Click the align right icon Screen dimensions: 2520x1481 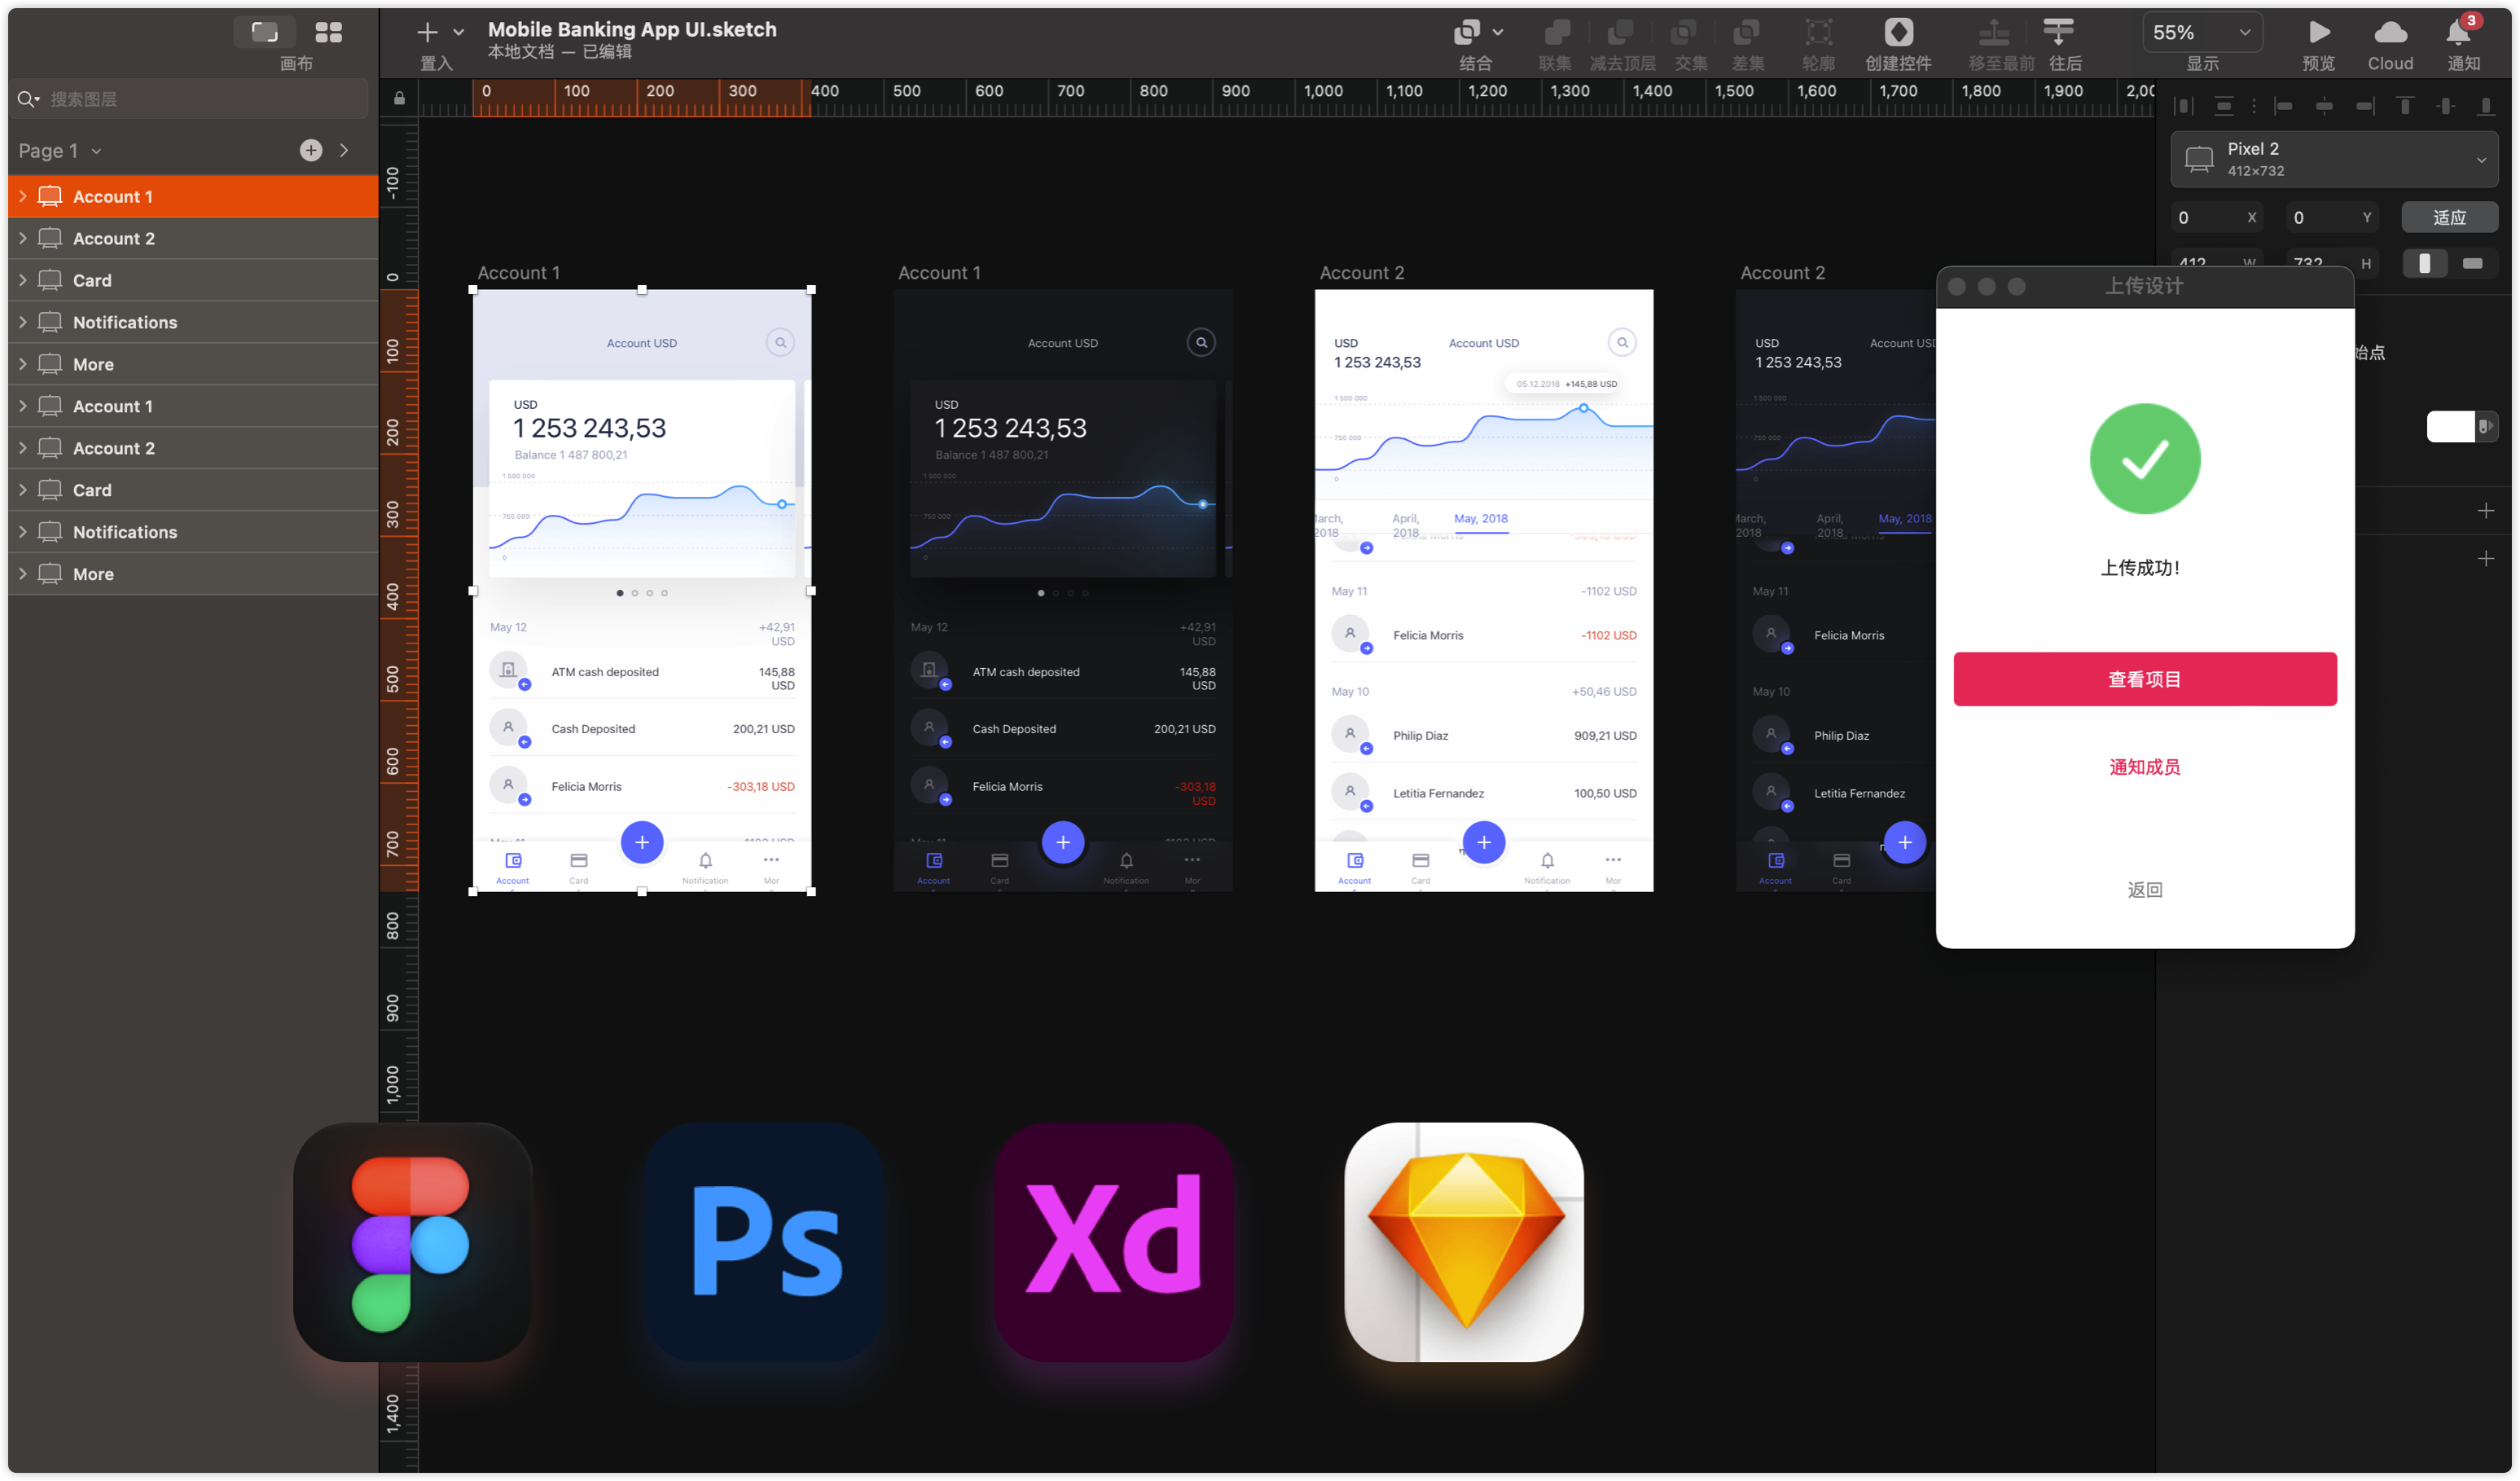(2365, 106)
